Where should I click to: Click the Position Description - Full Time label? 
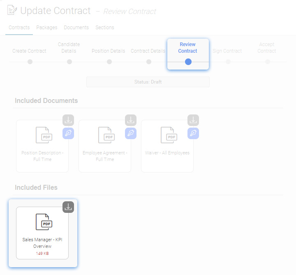click(x=42, y=156)
